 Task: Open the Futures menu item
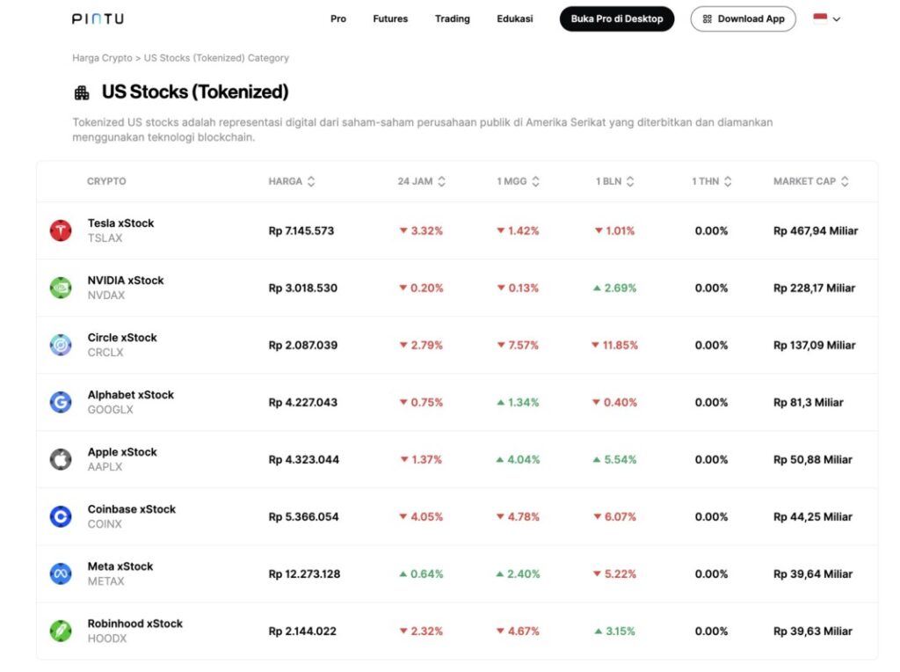click(x=390, y=18)
